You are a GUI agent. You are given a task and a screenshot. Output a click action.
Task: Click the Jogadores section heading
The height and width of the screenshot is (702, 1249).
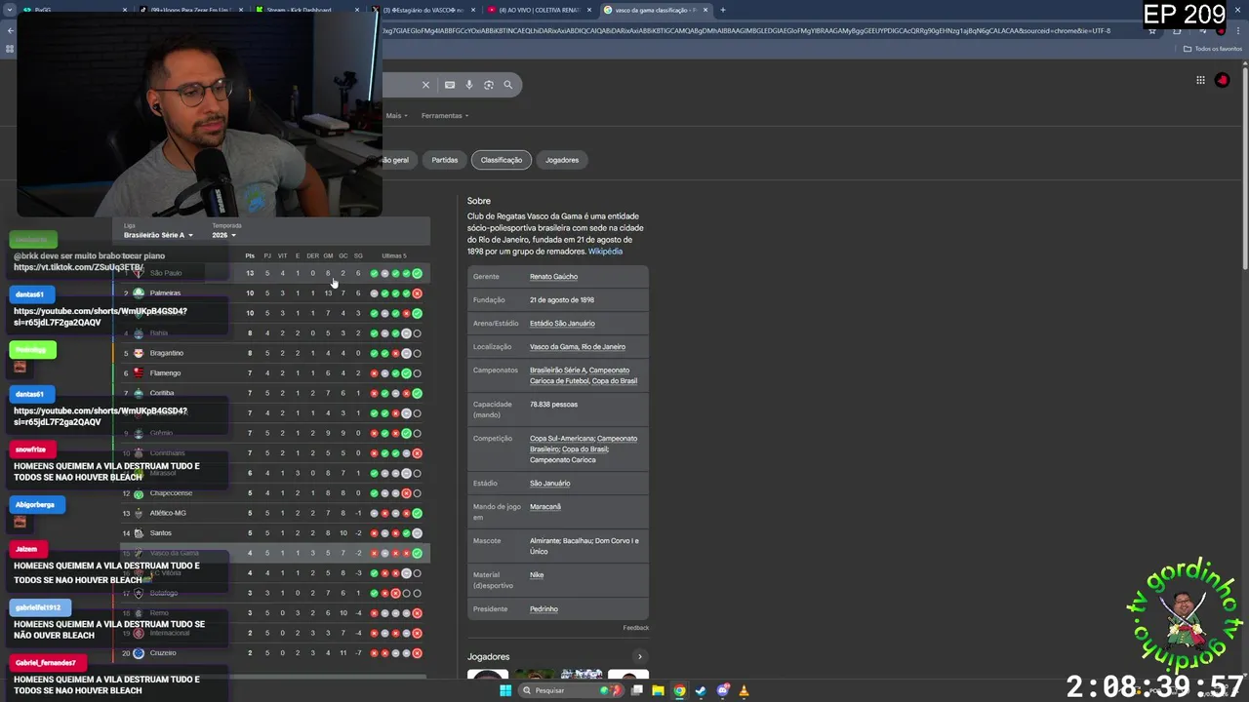tap(488, 656)
